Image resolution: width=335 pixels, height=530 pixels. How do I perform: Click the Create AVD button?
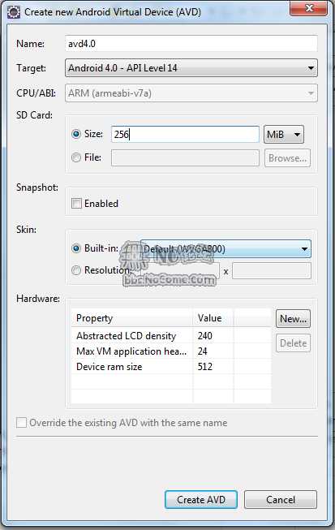coord(201,500)
